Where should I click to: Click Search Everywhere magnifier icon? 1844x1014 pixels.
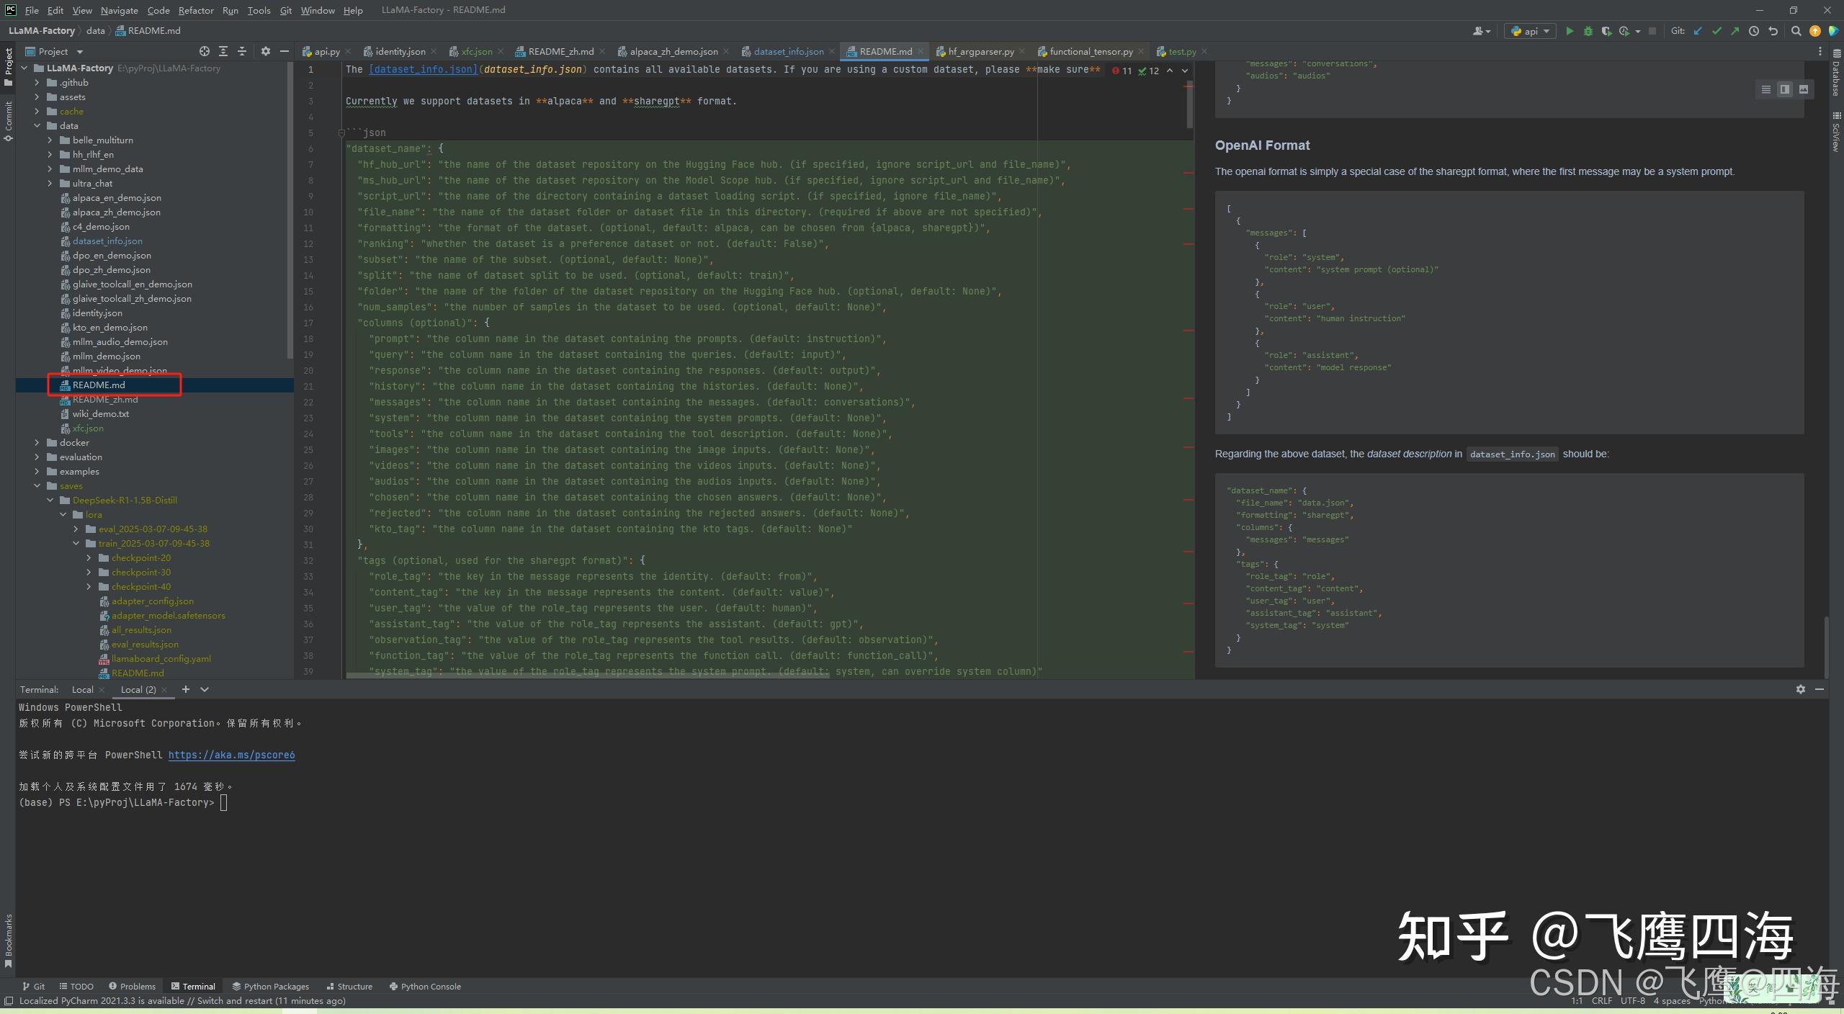(1796, 31)
